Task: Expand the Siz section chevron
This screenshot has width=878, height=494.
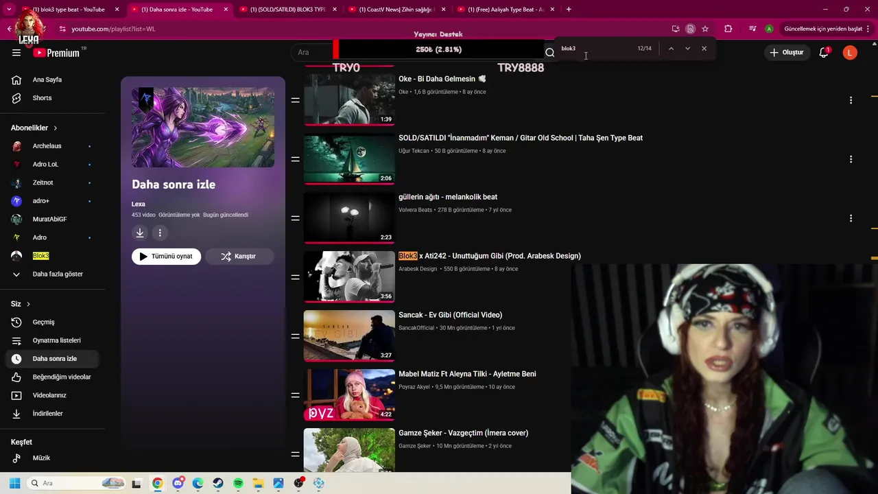Action: tap(28, 304)
